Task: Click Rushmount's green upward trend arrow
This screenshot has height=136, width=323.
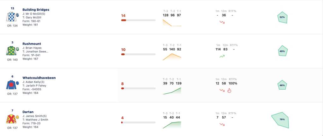Action: coord(222,56)
